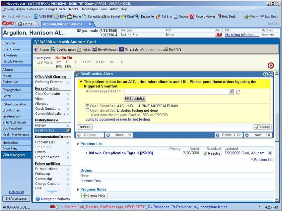Open Help Desk from the toolbar

(x=226, y=17)
